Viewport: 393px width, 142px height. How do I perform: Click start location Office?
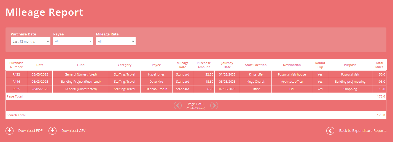click(256, 89)
